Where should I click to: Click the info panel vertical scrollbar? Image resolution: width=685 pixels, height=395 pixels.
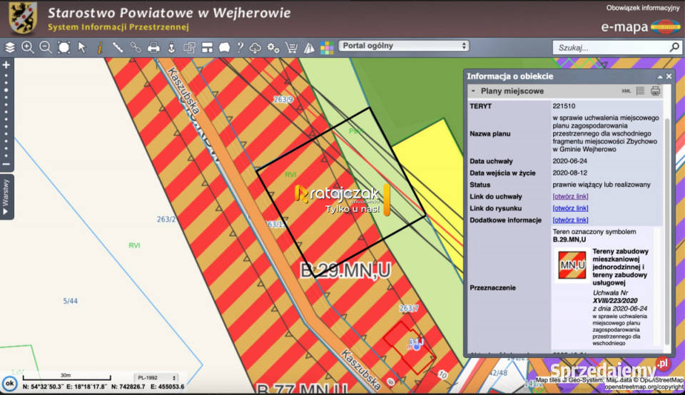(667, 230)
